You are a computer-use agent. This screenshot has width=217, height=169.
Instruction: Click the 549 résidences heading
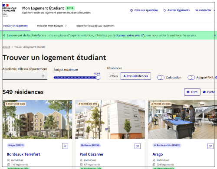pos(23,92)
